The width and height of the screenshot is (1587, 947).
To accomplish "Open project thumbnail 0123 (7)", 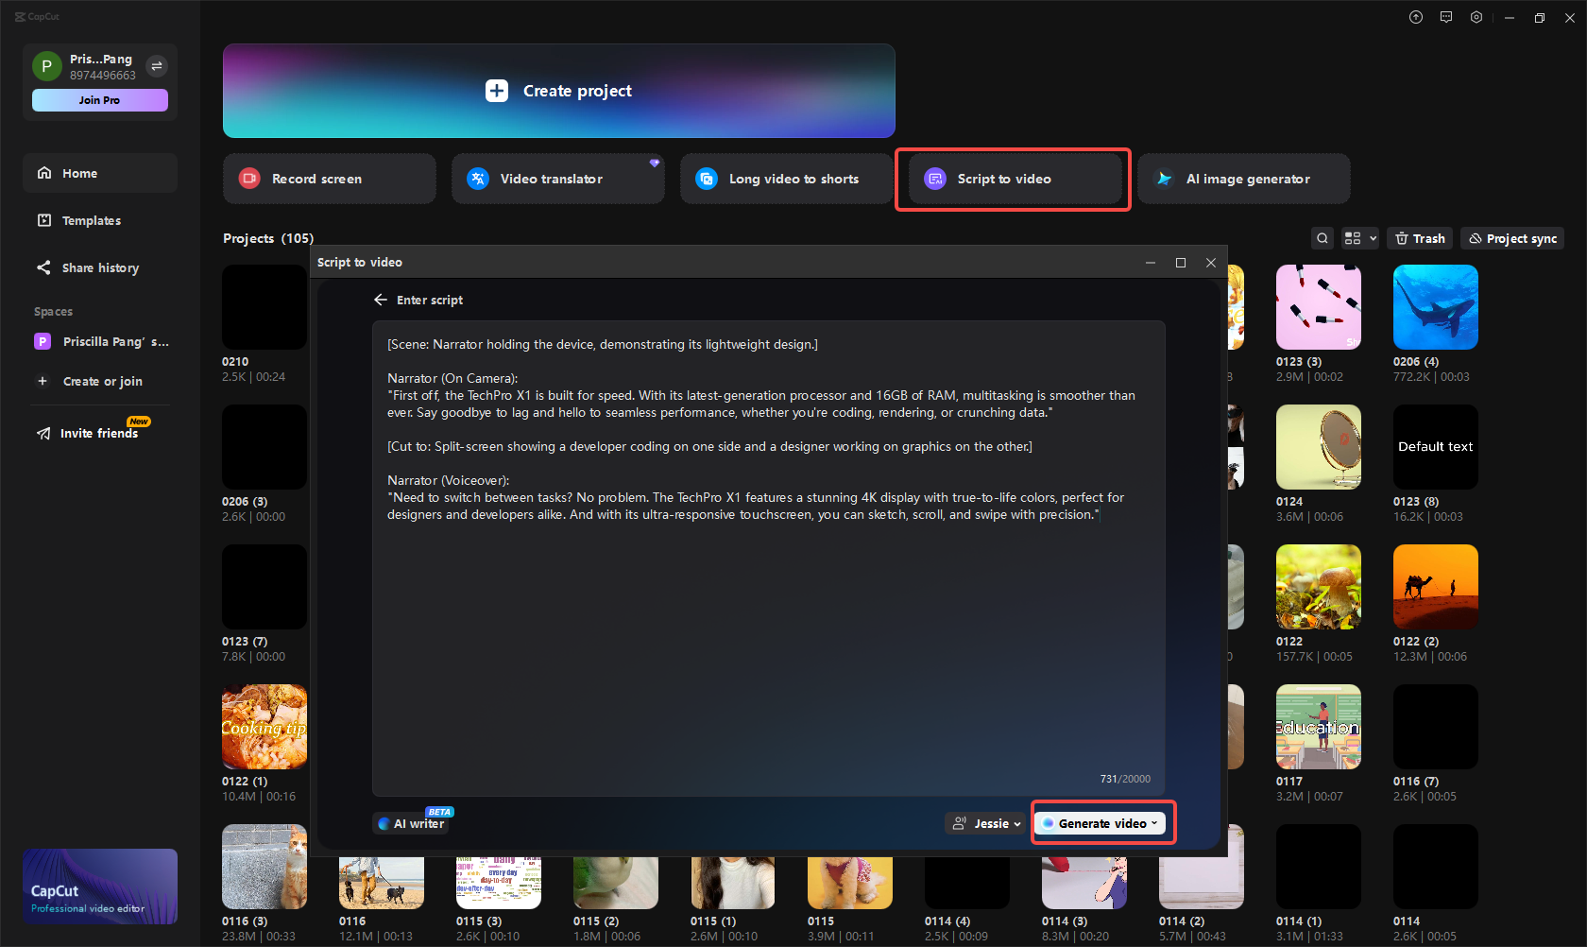I will point(264,587).
